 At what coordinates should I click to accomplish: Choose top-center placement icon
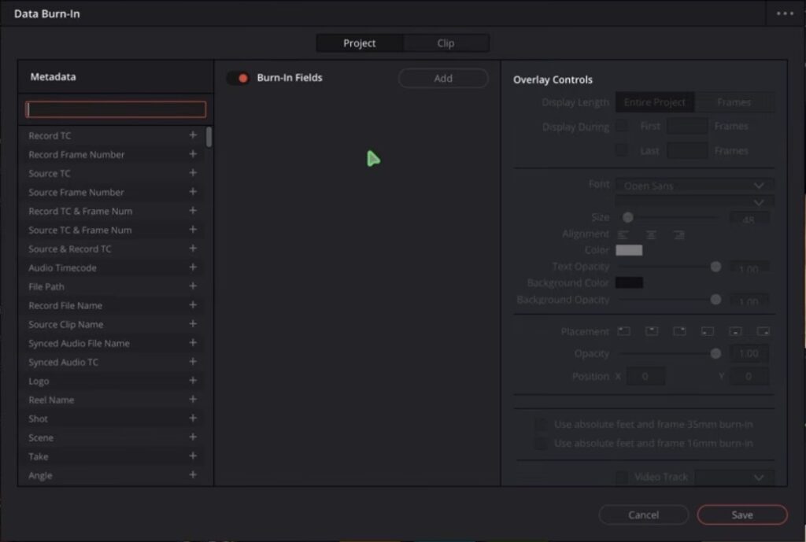(652, 331)
